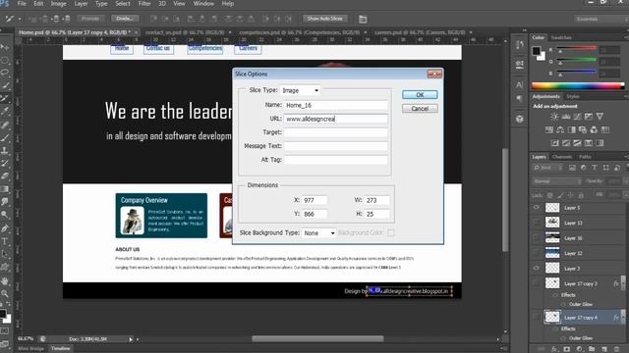Show Layer 17 copy 4 visibility box
Image resolution: width=629 pixels, height=353 pixels.
pos(536,317)
